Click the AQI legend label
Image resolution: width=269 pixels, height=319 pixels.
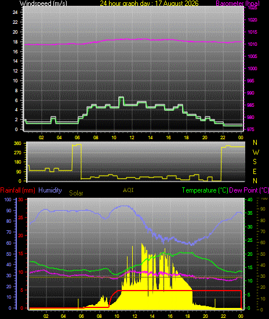tap(128, 190)
